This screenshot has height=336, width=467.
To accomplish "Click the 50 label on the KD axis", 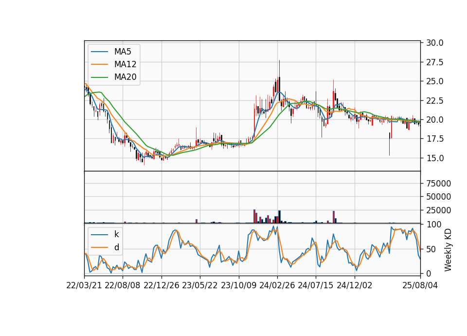I will [x=431, y=249].
